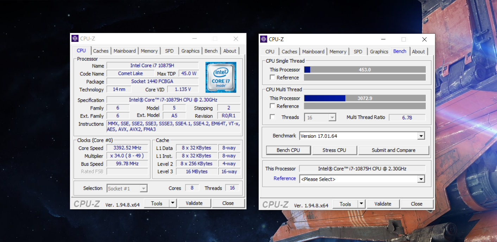Switch to Bench tab in the processor window
Image resolution: width=497 pixels, height=242 pixels.
[x=211, y=51]
